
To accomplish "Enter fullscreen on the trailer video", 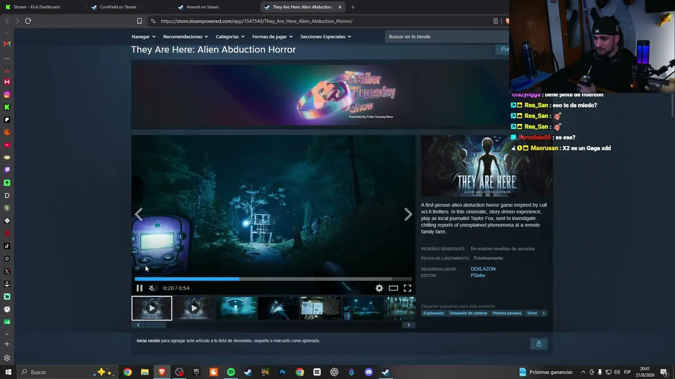I will pyautogui.click(x=408, y=288).
